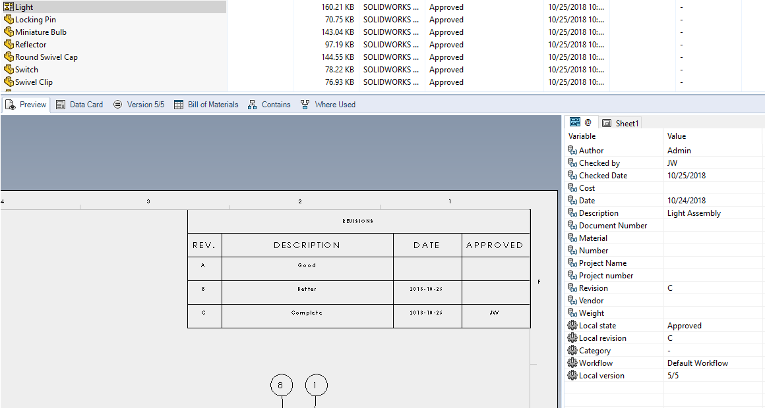Click the Preview tab's drawing icon
This screenshot has height=408, width=765.
coord(10,104)
